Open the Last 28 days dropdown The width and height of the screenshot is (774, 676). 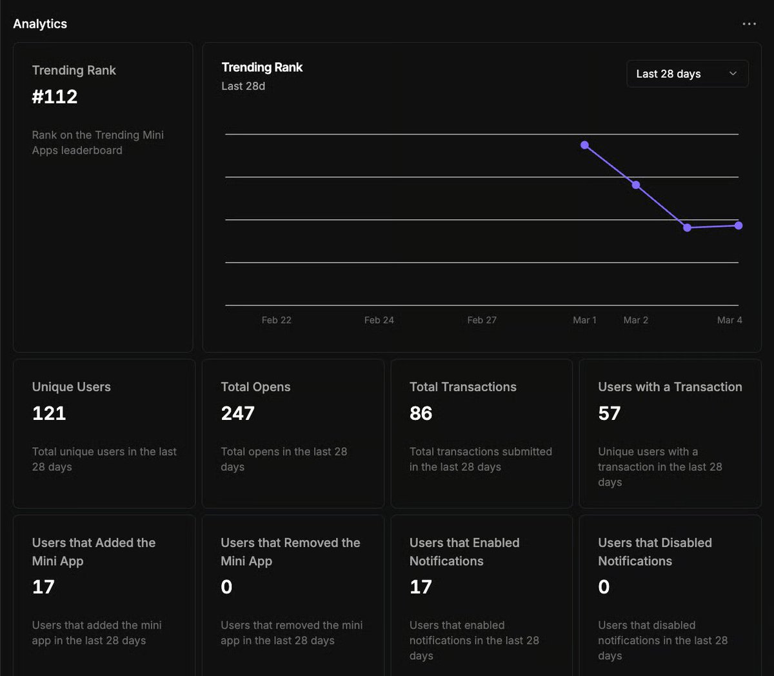tap(688, 74)
